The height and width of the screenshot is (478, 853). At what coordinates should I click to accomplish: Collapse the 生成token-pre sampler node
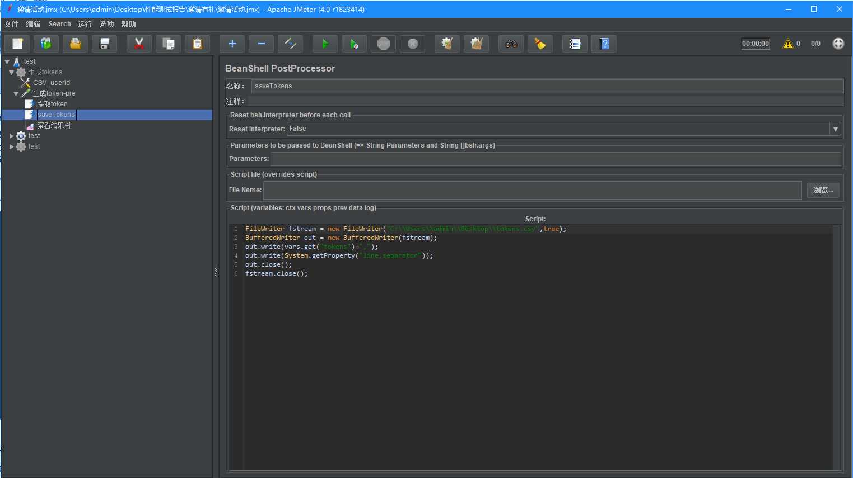click(16, 93)
